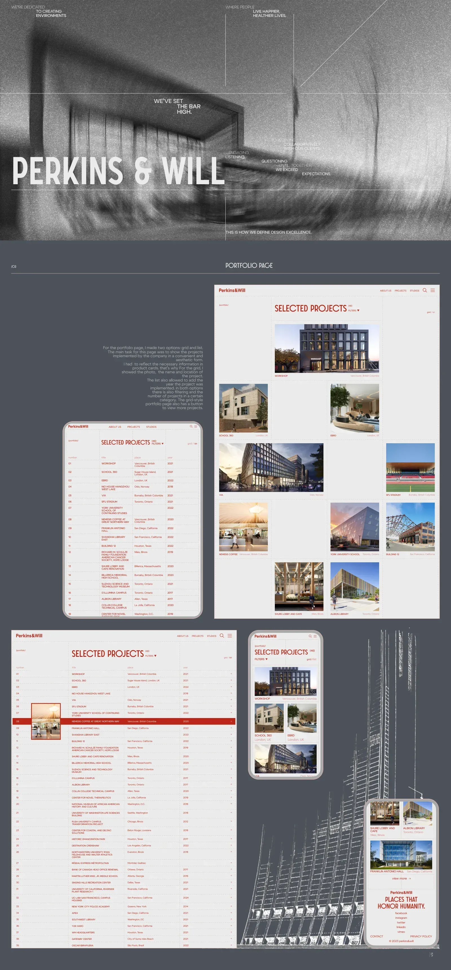Open VIA wide image in desktop grid mockup

(271, 467)
